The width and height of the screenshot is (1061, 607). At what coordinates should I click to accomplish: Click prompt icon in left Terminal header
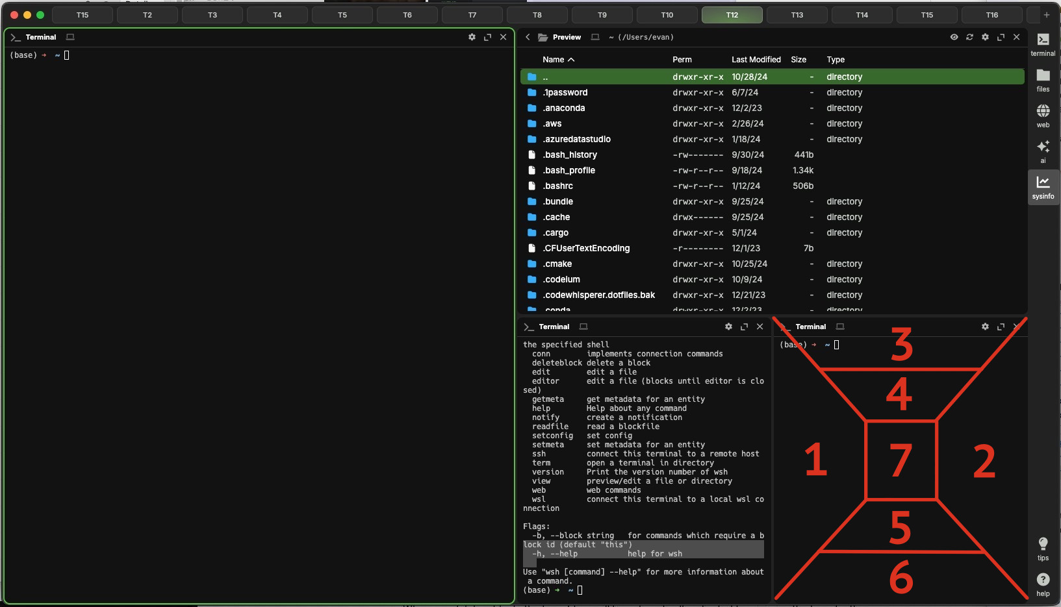click(x=16, y=37)
